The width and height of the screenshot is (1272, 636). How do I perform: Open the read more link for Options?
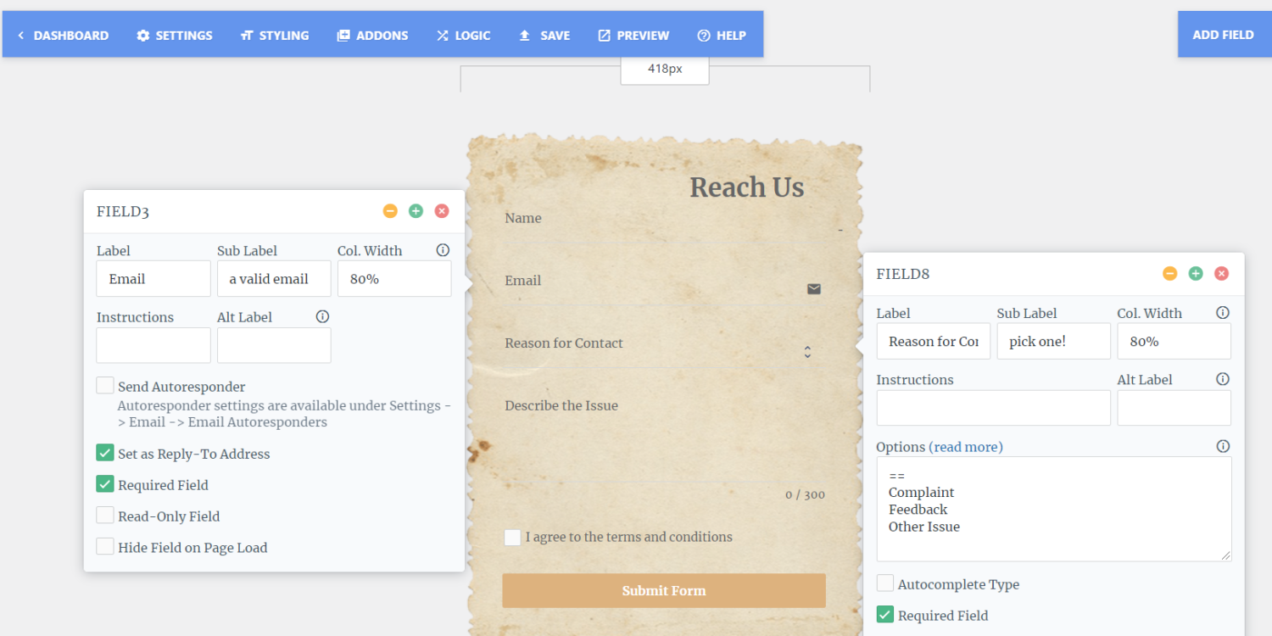pos(966,447)
